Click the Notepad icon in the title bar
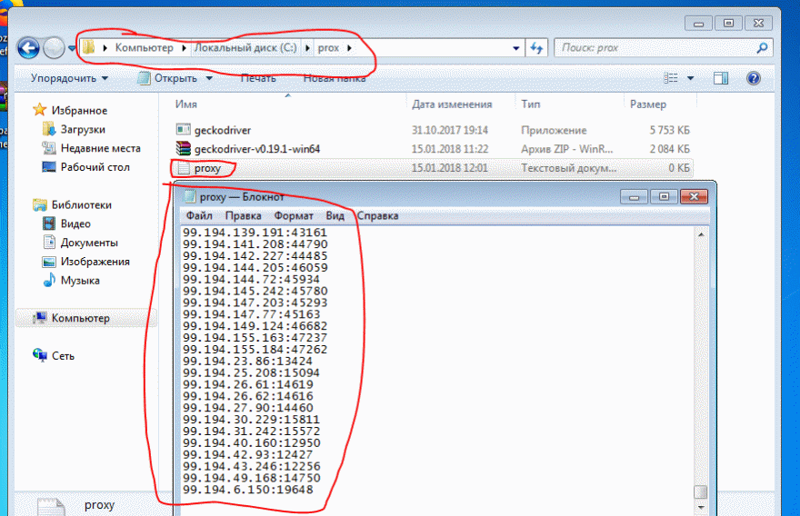800x516 pixels. click(x=190, y=197)
